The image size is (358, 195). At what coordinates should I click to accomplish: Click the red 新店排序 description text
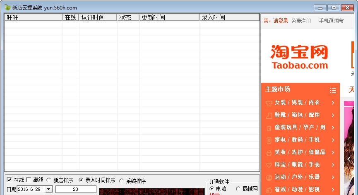(151, 191)
